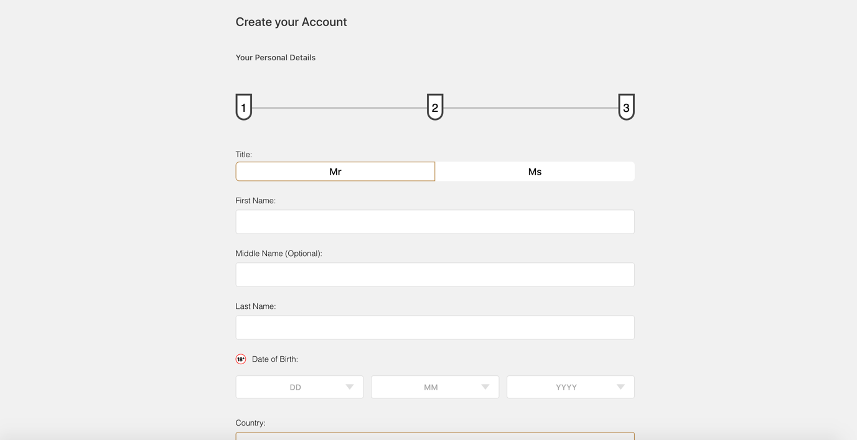Image resolution: width=857 pixels, height=440 pixels.
Task: Click the YYYY dropdown triangle icon
Action: 621,387
